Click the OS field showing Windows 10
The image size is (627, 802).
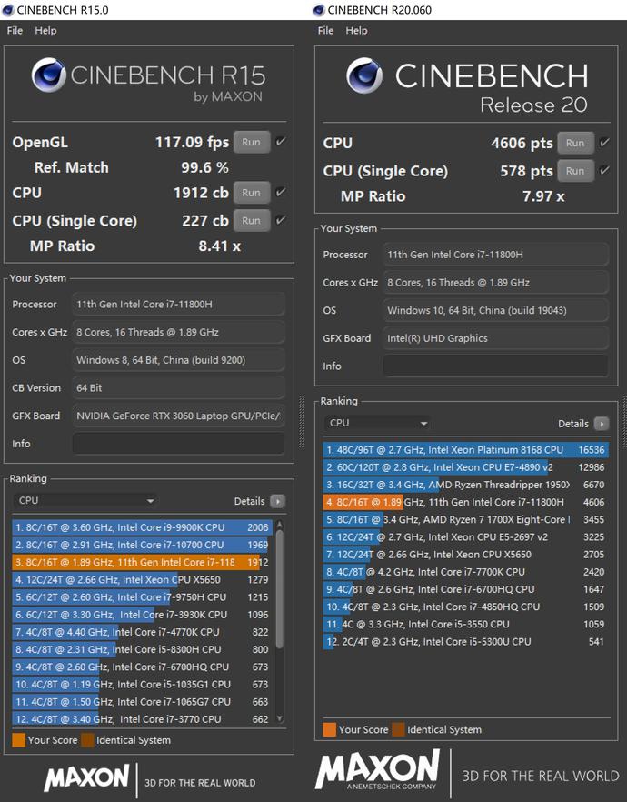click(x=495, y=310)
